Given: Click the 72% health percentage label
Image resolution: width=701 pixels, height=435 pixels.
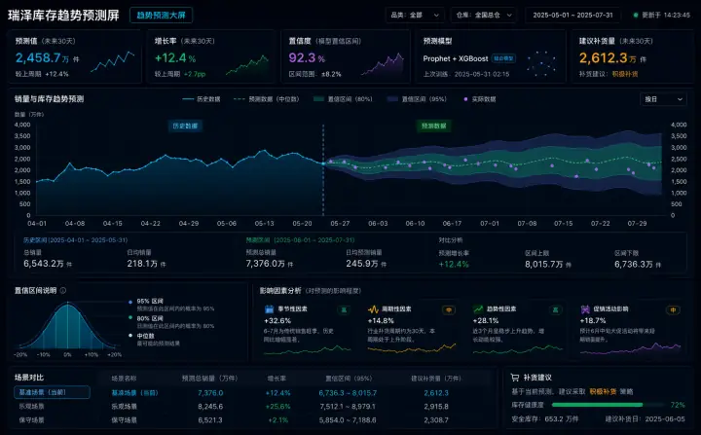Looking at the screenshot, I should pos(678,405).
